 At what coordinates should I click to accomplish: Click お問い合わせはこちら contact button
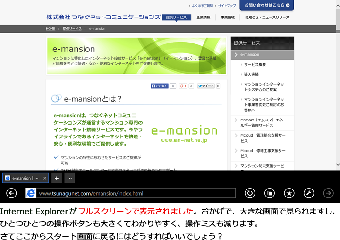pos(267,5)
